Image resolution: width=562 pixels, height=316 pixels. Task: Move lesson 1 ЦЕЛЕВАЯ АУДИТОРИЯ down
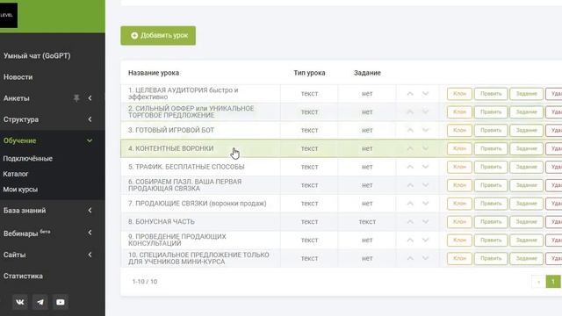[425, 94]
